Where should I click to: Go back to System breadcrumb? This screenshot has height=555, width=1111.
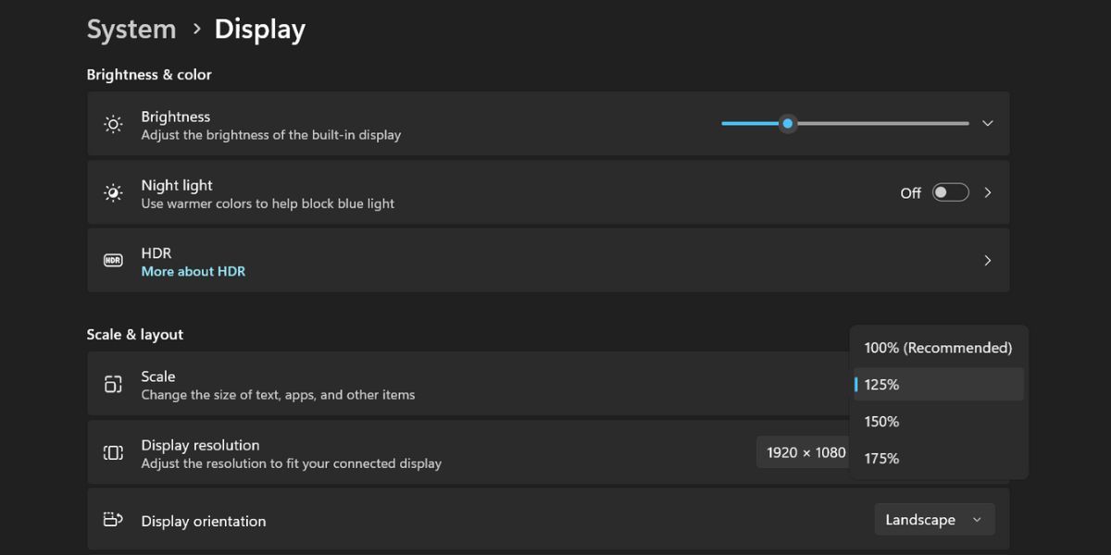(131, 30)
